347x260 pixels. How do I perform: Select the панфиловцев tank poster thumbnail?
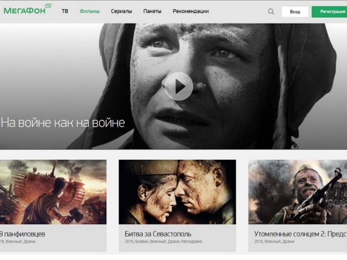53,192
